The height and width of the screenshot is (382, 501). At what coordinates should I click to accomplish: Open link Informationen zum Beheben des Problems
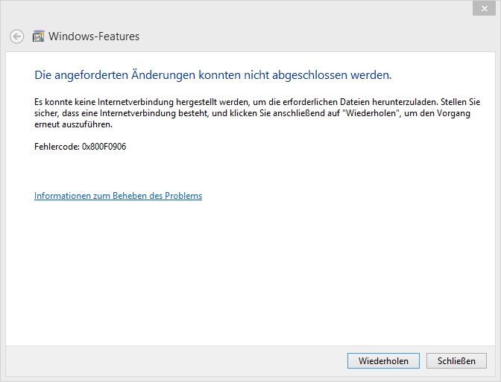119,196
